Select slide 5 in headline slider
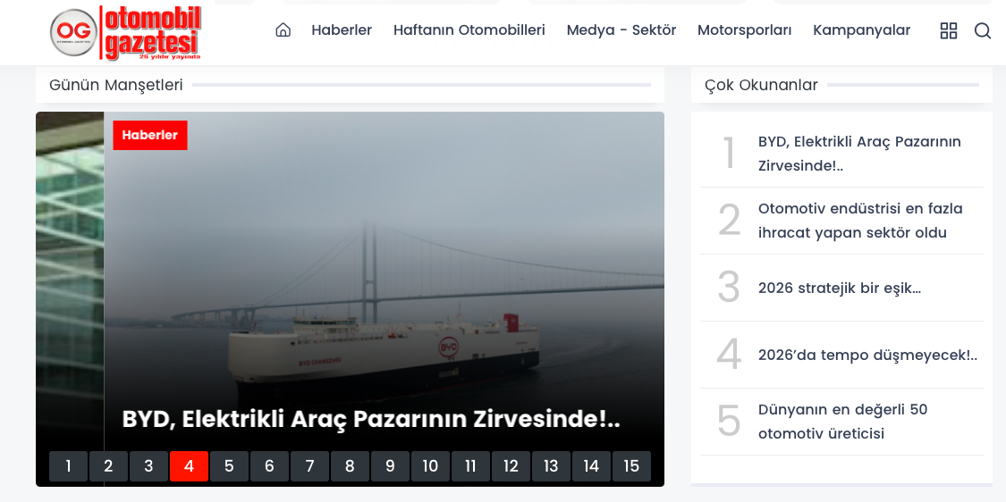 coord(229,466)
